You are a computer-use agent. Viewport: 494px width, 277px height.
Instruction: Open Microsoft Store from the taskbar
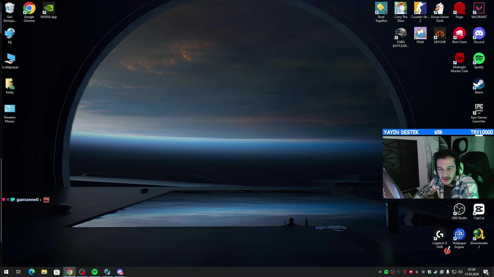tap(57, 272)
